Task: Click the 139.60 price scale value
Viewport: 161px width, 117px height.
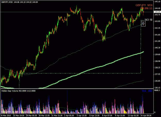Action: [157, 55]
